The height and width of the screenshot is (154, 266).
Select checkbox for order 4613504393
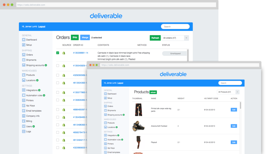coord(58,83)
